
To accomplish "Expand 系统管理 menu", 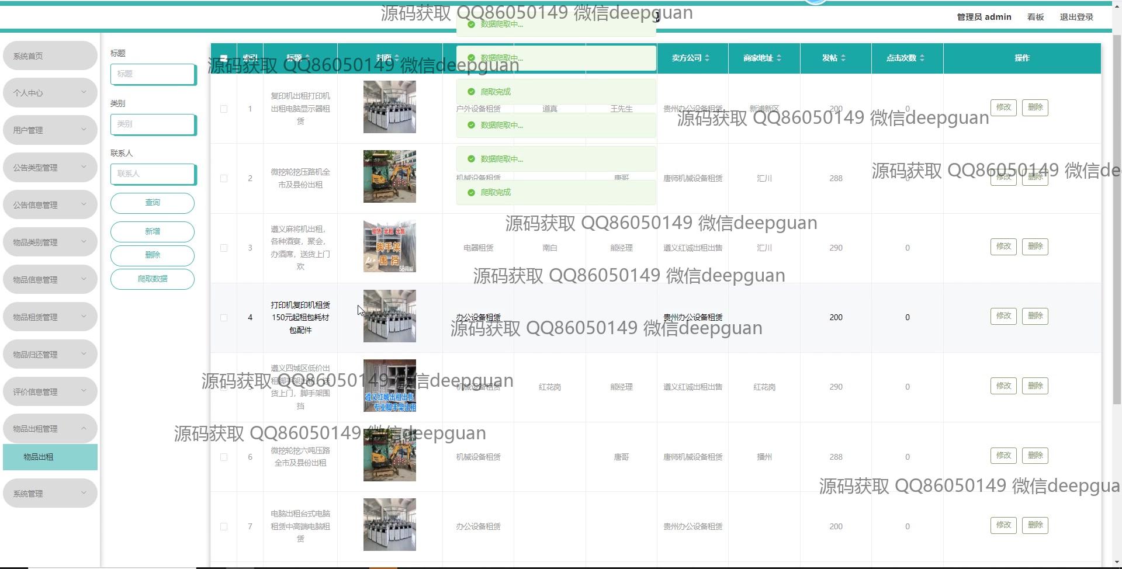I will coord(50,493).
